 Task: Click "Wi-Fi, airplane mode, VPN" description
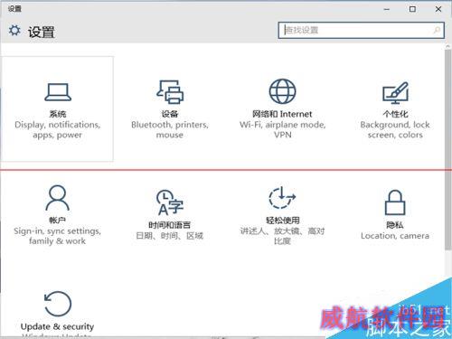(x=283, y=129)
